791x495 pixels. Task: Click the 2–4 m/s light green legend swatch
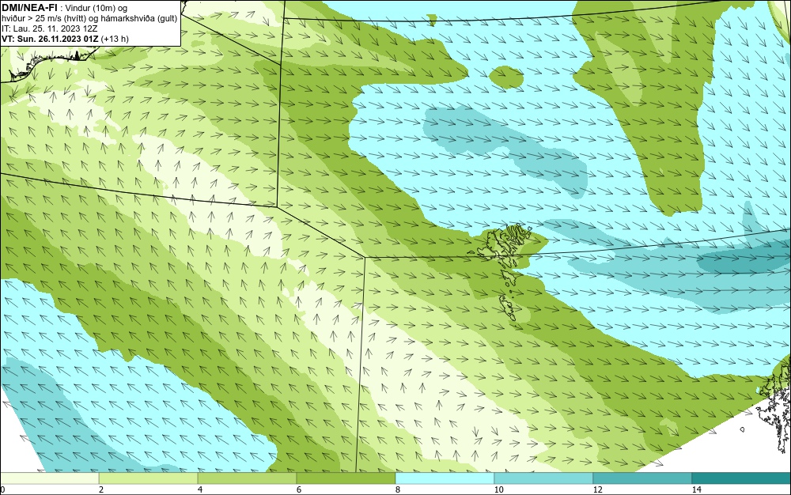[149, 478]
